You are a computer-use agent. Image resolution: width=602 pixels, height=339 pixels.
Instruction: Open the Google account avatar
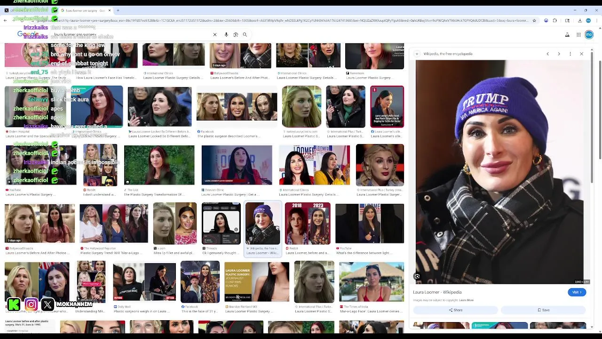click(x=589, y=34)
